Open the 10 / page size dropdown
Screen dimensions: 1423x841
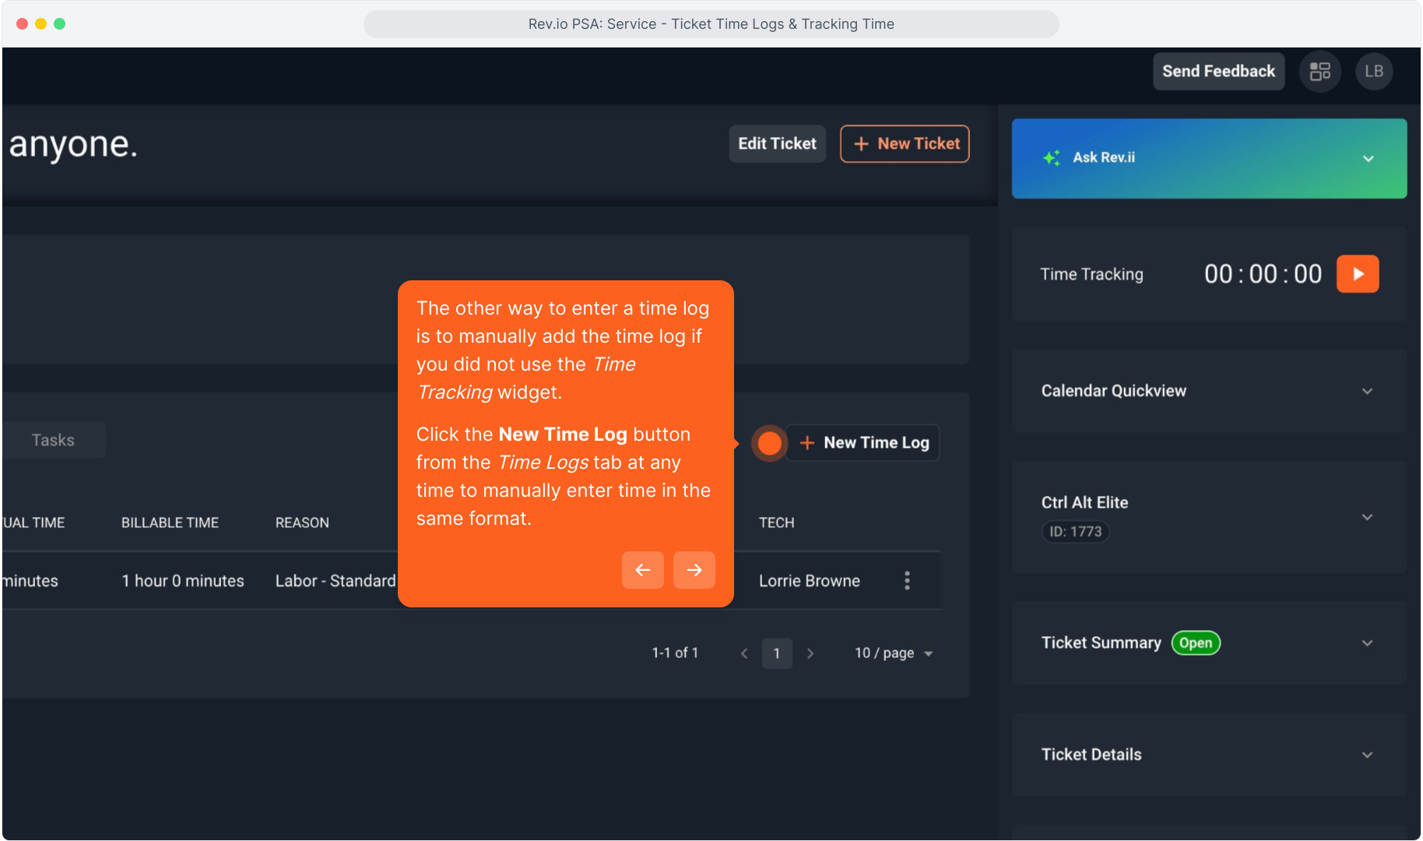coord(893,653)
